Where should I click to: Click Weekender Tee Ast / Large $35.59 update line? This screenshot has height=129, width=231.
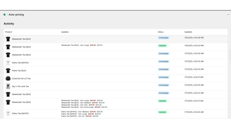click(x=82, y=101)
